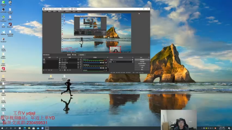Open the 帮助 menu in OBS

[79, 11]
